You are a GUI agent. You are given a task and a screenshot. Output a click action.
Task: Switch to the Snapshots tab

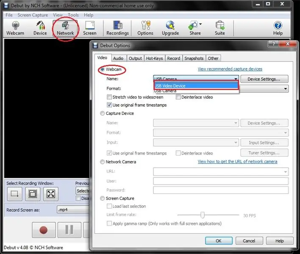pos(194,58)
